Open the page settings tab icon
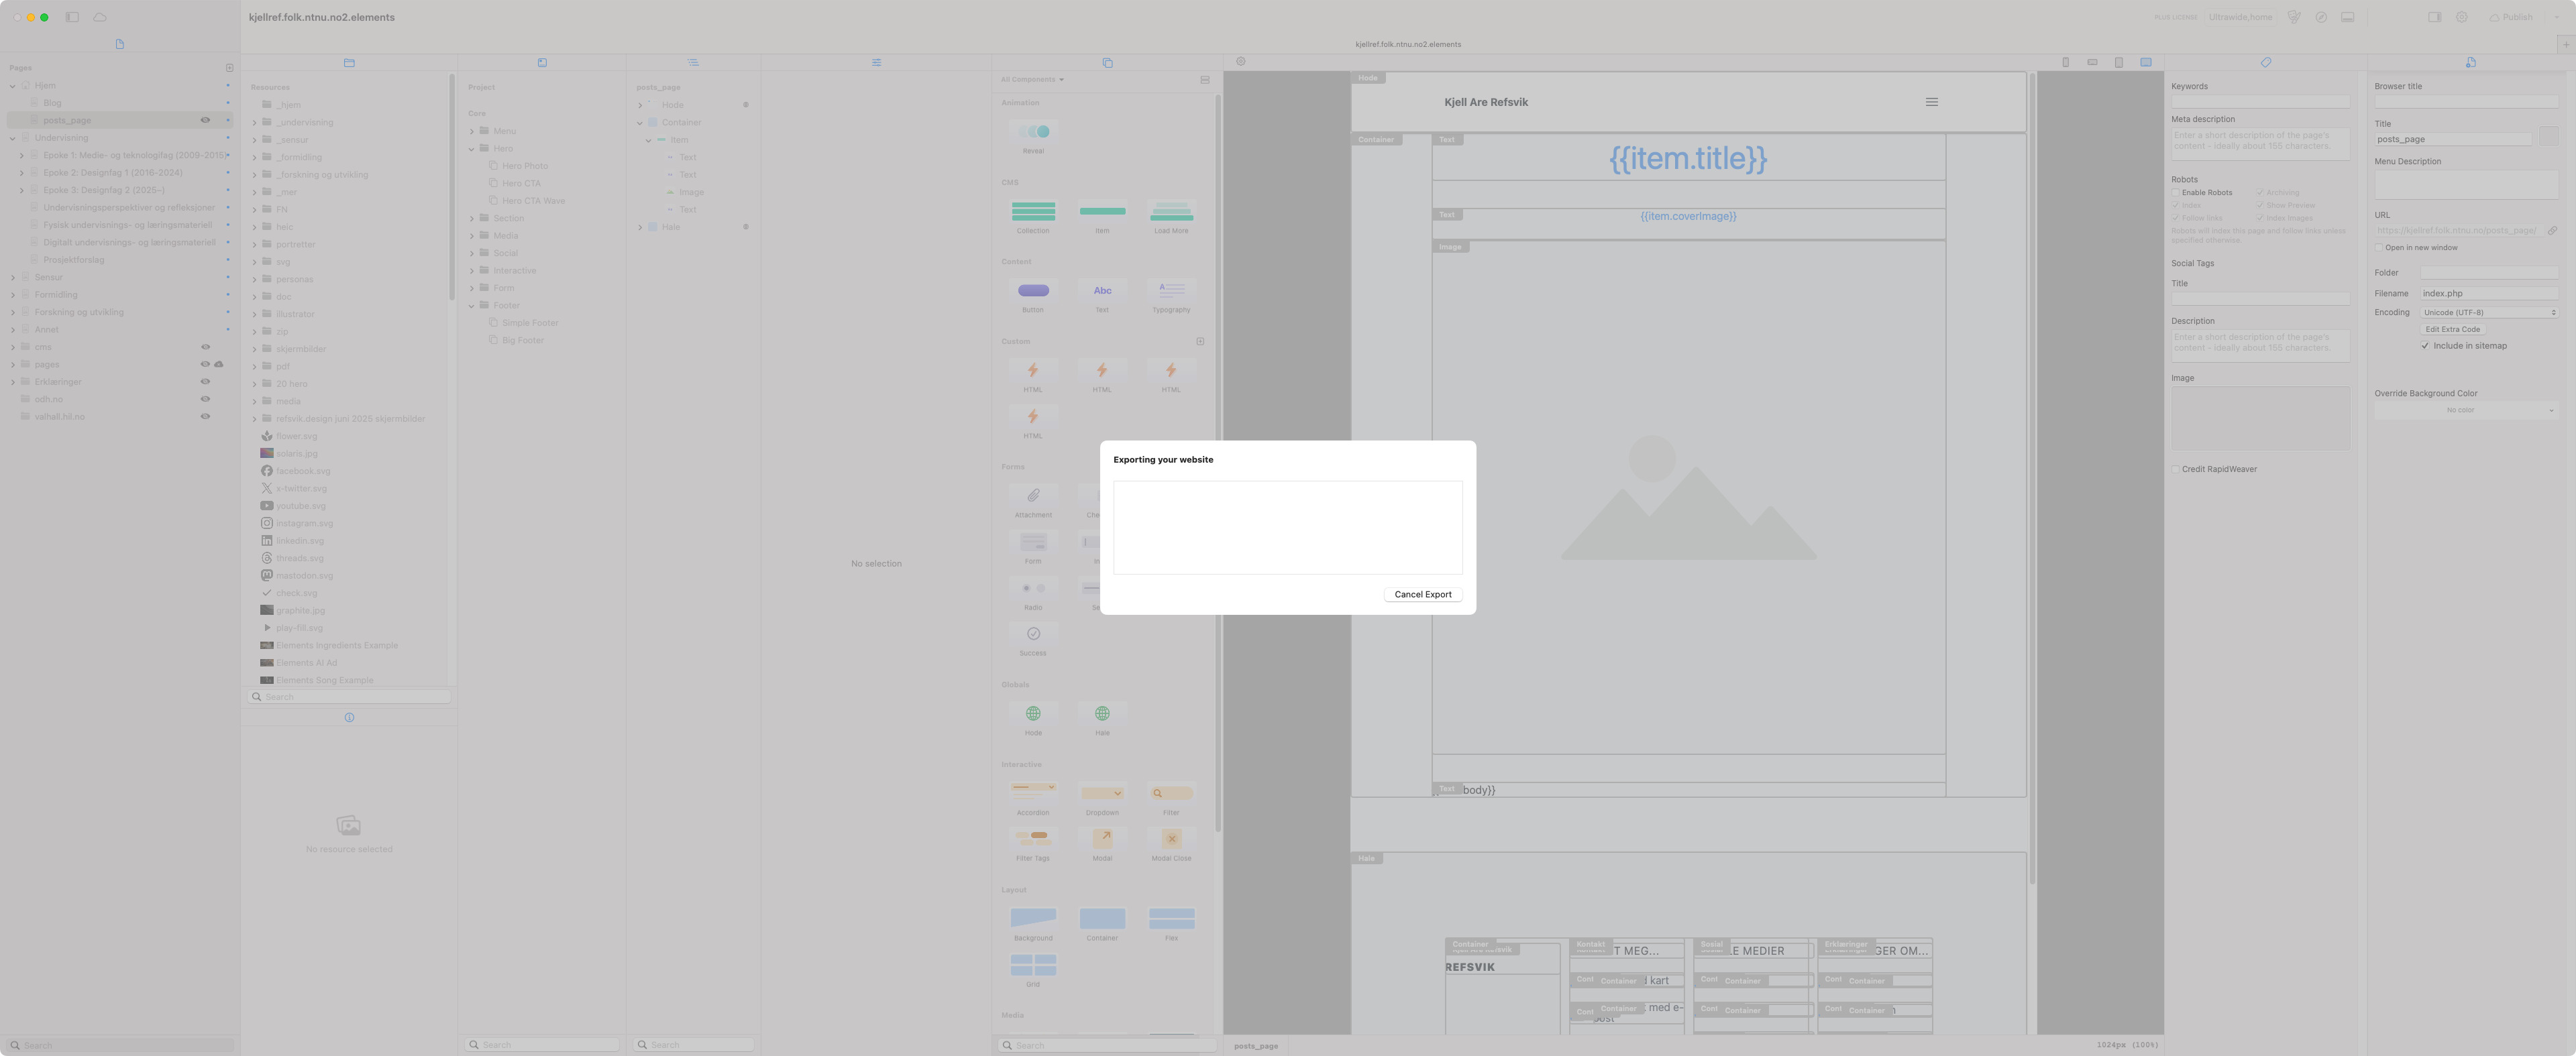Viewport: 2576px width, 1056px height. [x=2470, y=62]
